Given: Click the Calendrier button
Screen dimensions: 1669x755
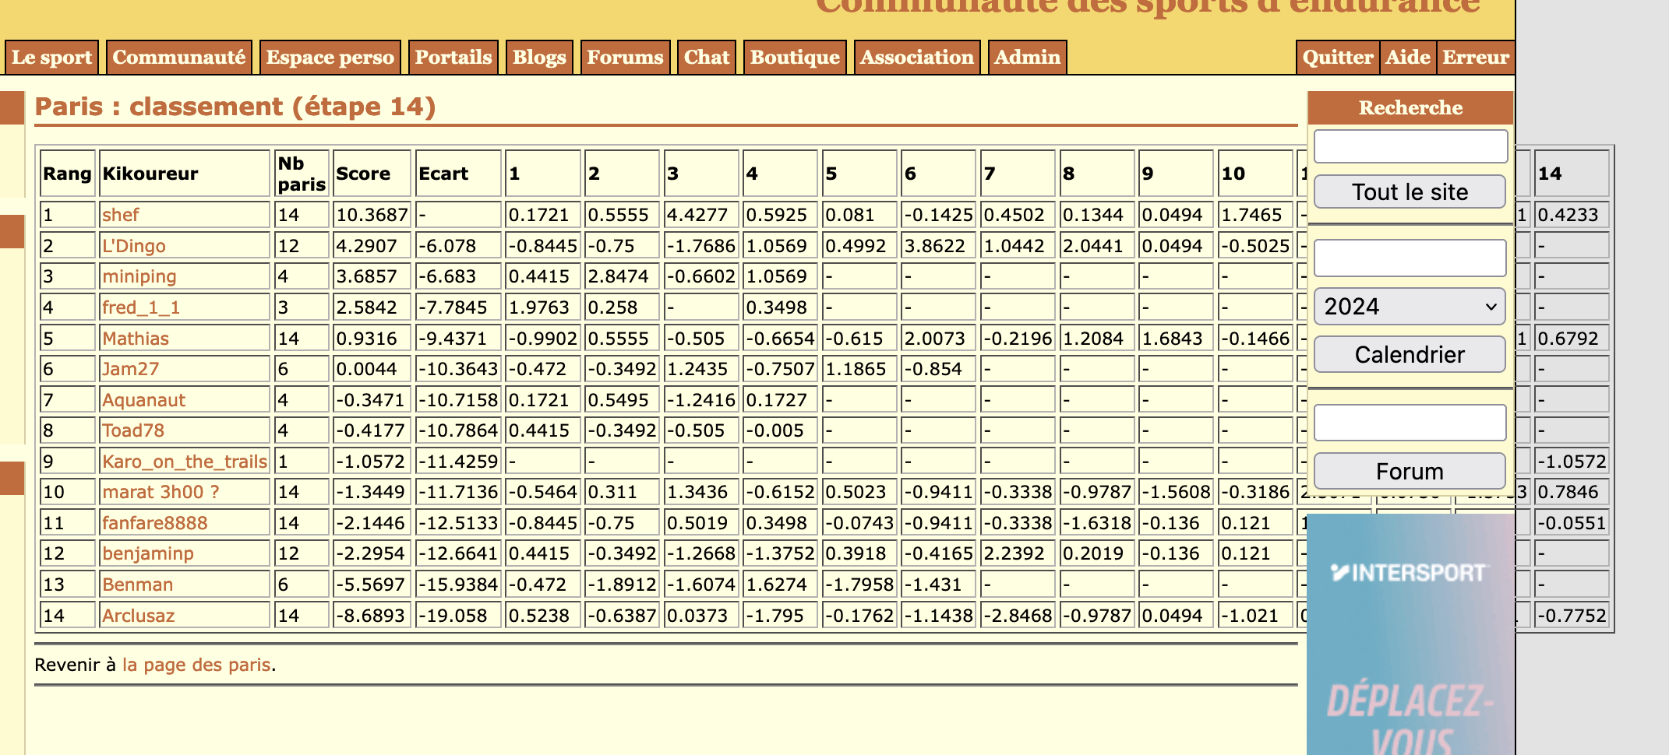Looking at the screenshot, I should (x=1410, y=355).
